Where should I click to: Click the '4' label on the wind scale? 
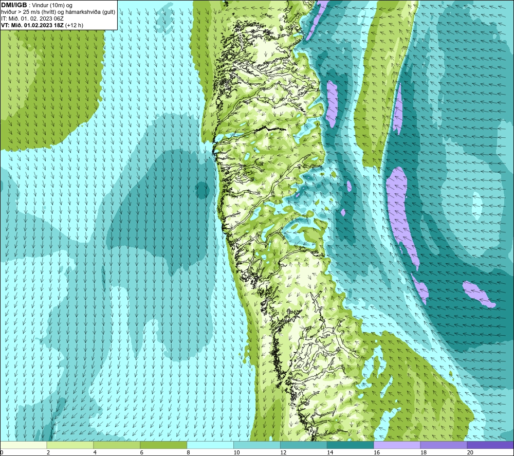point(95,453)
